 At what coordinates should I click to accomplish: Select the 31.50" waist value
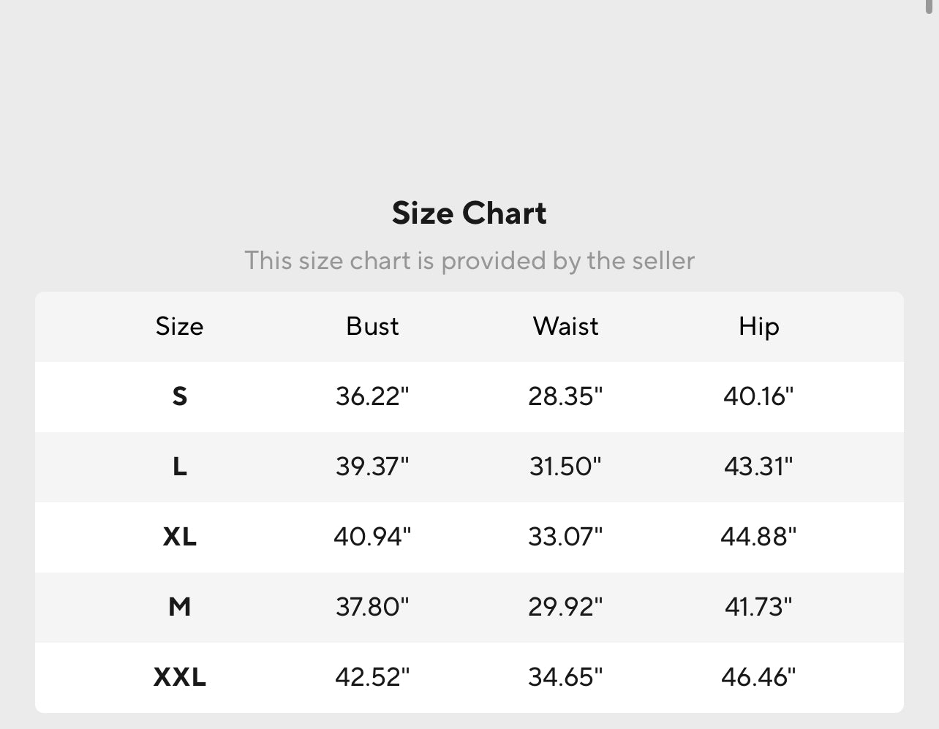(x=565, y=467)
